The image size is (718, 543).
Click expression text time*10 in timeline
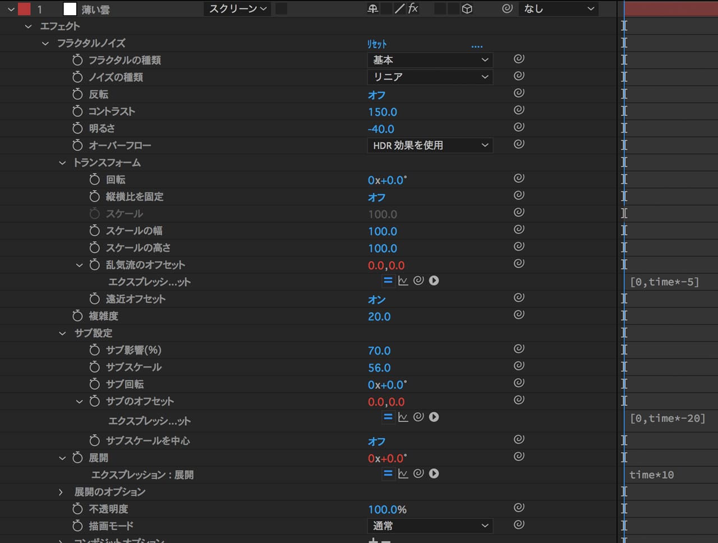click(651, 475)
